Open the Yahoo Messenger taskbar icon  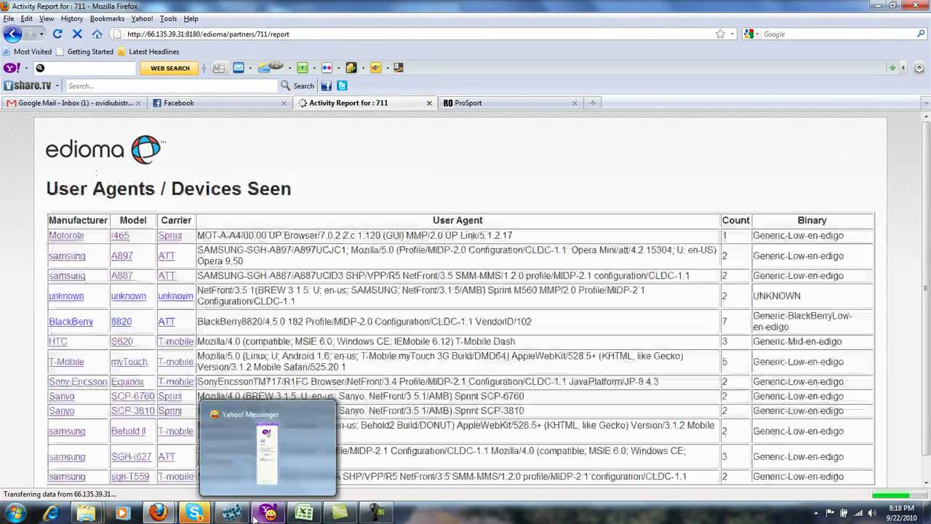click(268, 513)
